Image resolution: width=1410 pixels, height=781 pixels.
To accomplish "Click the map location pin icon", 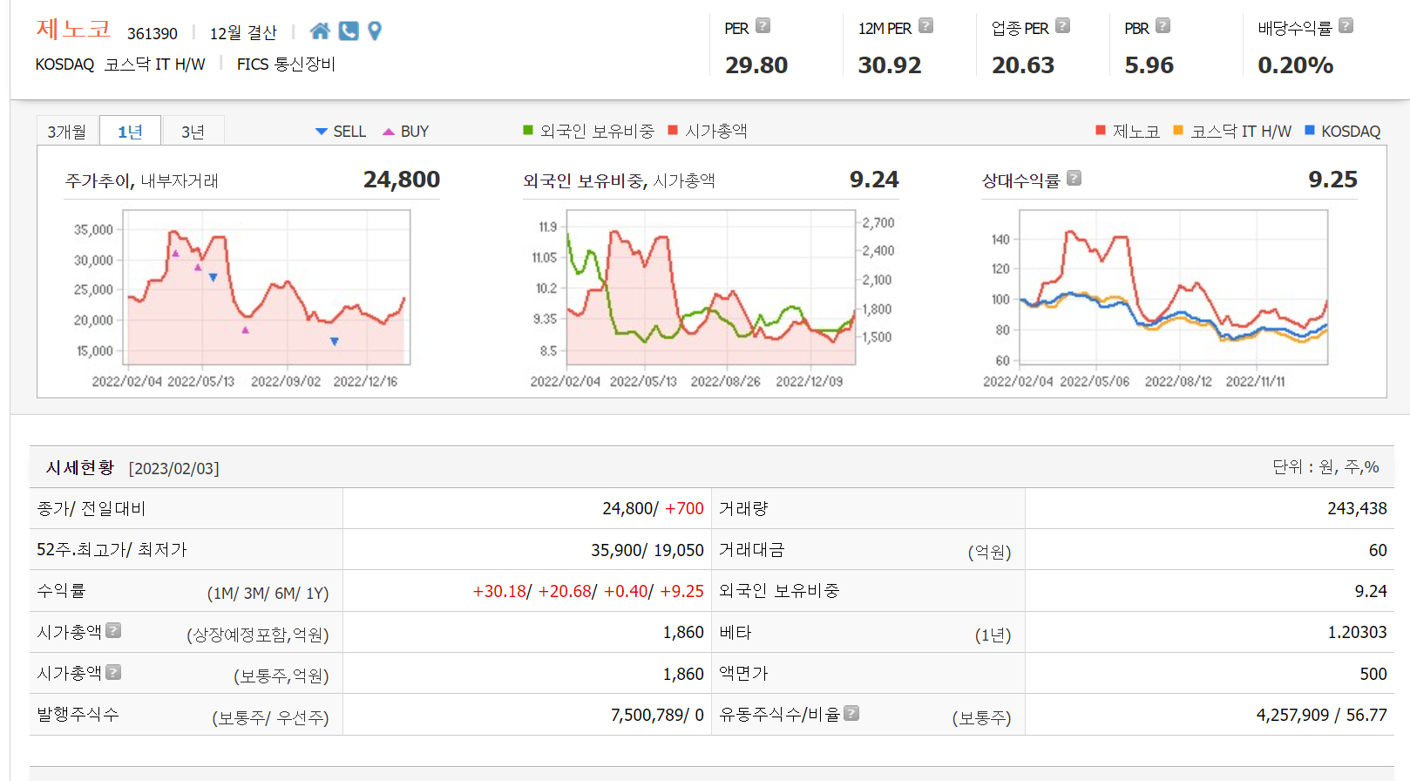I will [375, 31].
